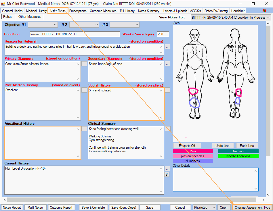Switch to the Prescriptions tab
This screenshot has height=211, width=273.
78,11
